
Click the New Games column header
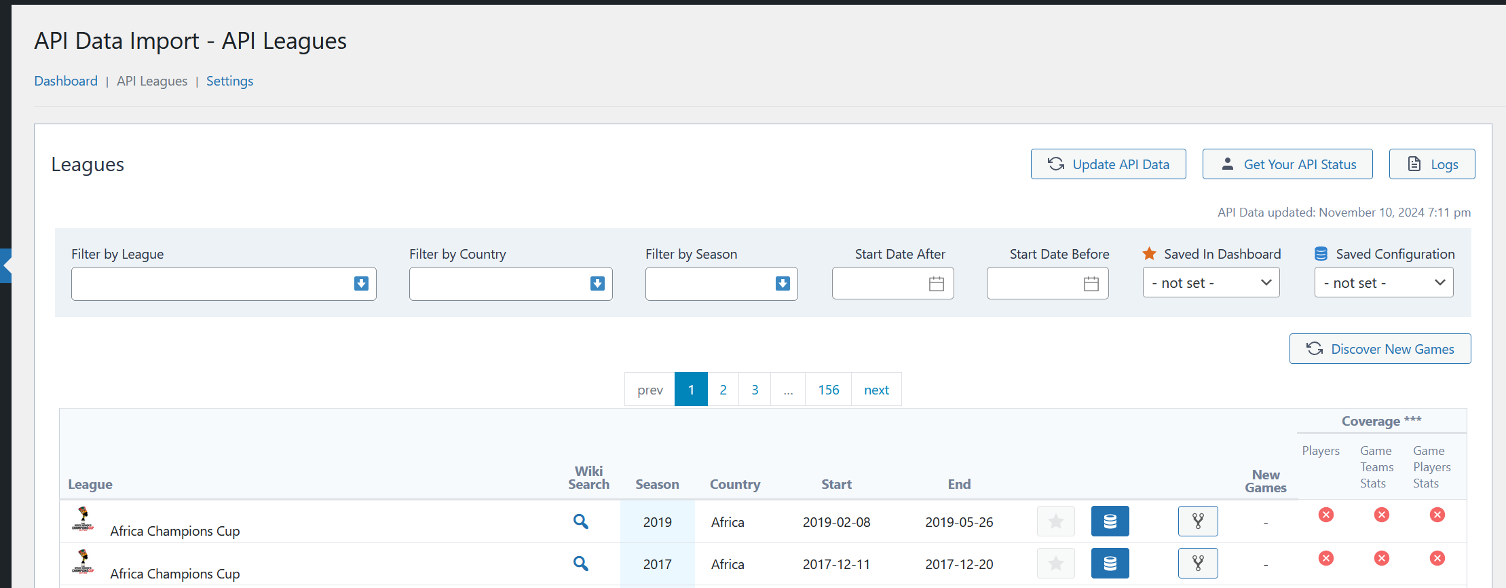pos(1266,481)
